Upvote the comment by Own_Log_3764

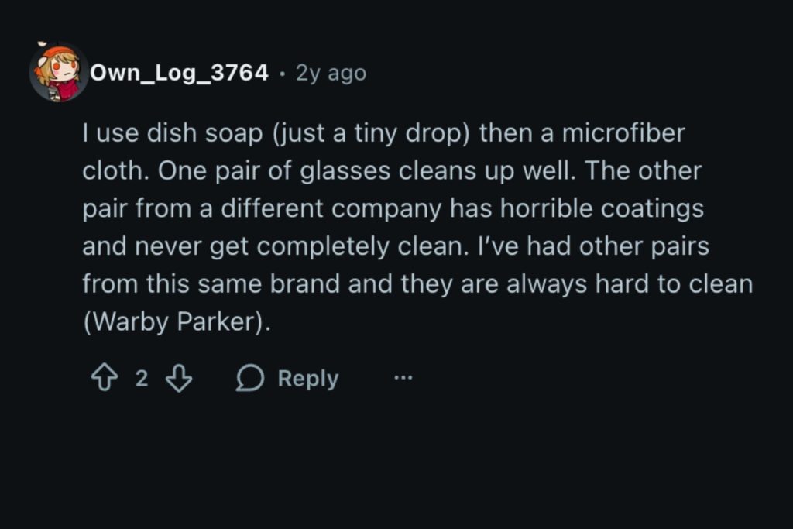(103, 379)
